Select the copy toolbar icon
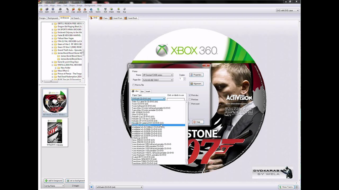 click(73, 10)
